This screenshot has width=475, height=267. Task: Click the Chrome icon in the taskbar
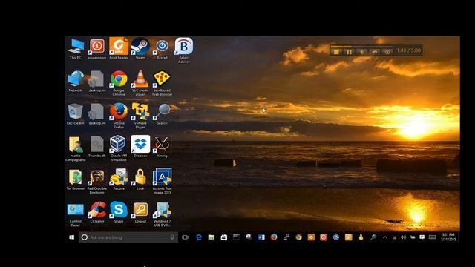coord(298,237)
